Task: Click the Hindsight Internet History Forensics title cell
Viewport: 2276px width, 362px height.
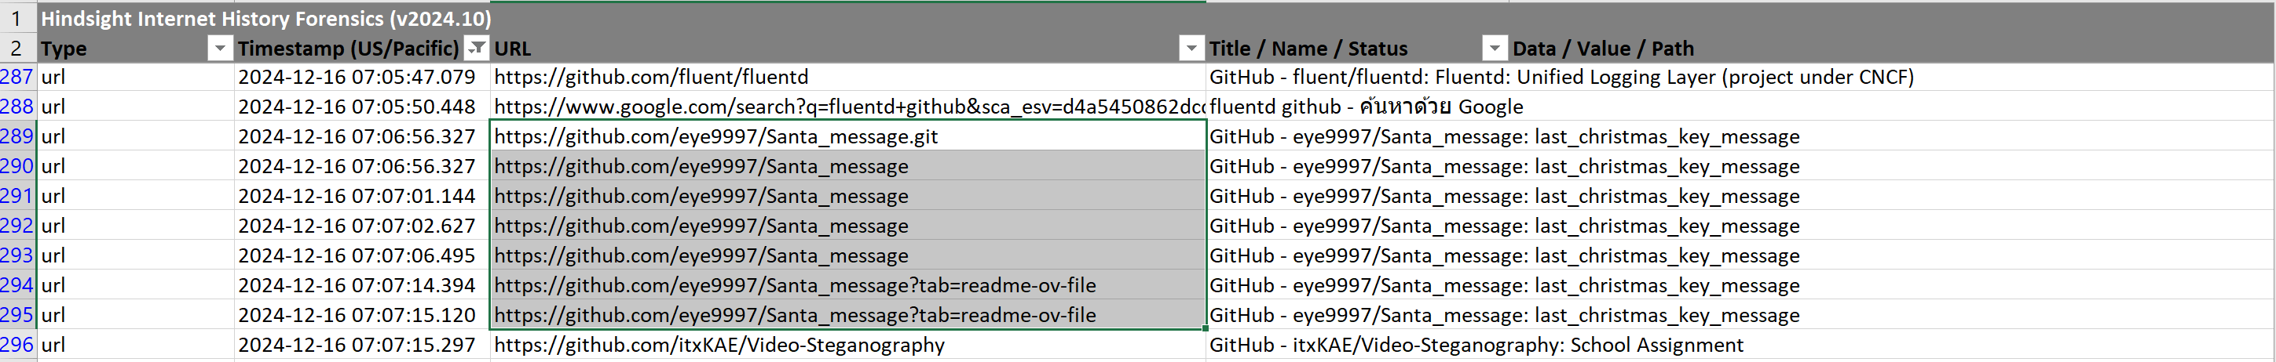Action: 266,19
